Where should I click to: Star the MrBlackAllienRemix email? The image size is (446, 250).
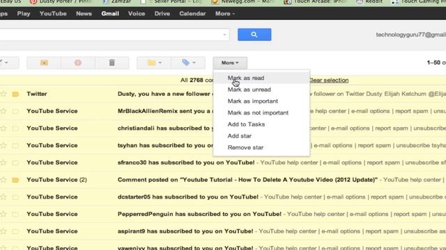tap(3, 111)
